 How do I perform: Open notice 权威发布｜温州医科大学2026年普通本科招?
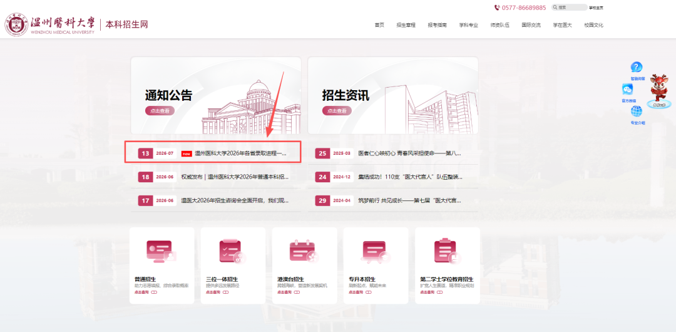point(235,177)
